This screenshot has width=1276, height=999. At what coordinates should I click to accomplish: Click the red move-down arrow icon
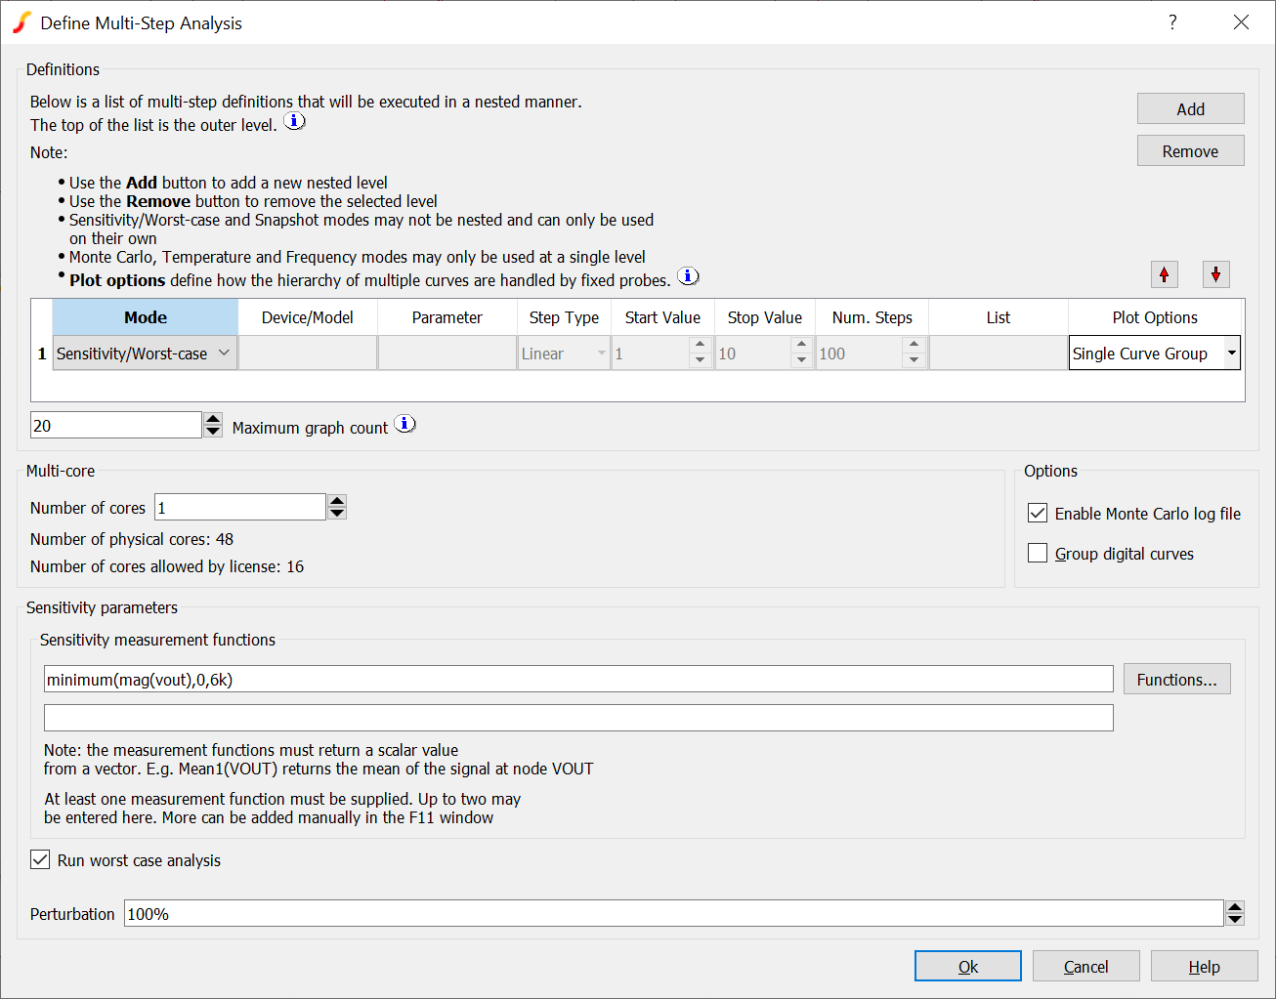1215,274
